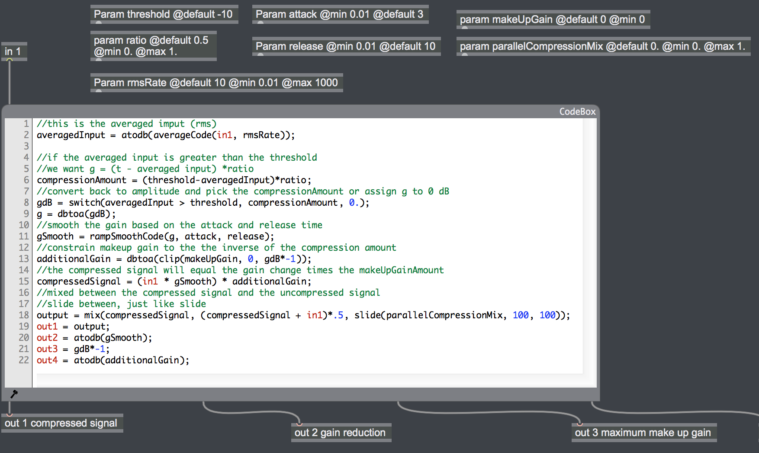Image resolution: width=759 pixels, height=453 pixels.
Task: Select the param ratio object box
Action: (x=154, y=46)
